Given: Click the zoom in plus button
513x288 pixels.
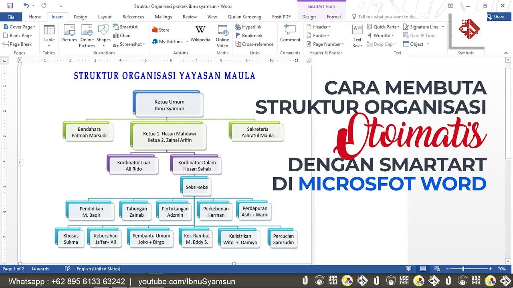Looking at the screenshot, I should pos(491,269).
